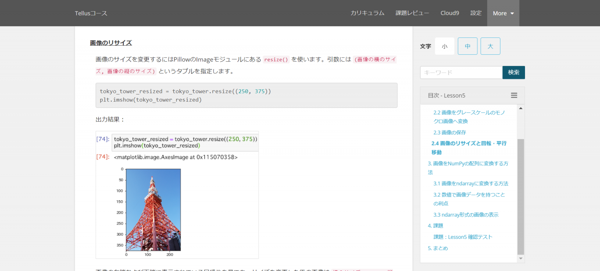
Task: Jump to section 2.3 画像の保存
Action: click(450, 132)
